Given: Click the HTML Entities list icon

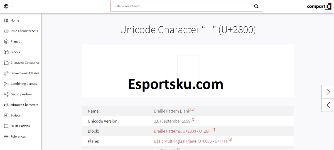Looking at the screenshot, I should click(x=6, y=126).
